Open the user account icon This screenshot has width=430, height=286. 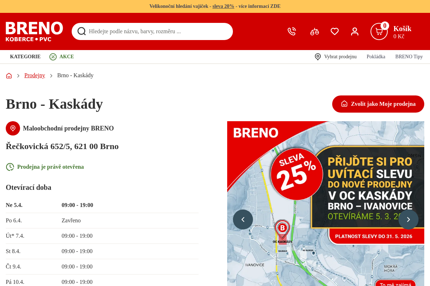355,31
